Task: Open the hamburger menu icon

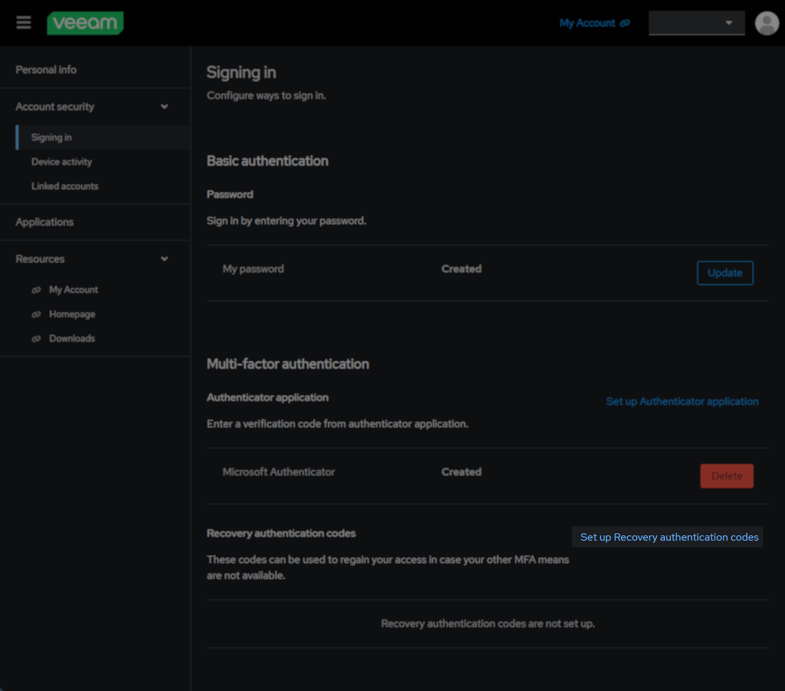Action: point(24,22)
